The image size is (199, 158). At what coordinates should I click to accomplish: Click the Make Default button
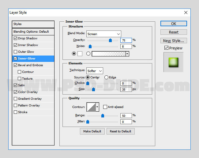(92, 131)
